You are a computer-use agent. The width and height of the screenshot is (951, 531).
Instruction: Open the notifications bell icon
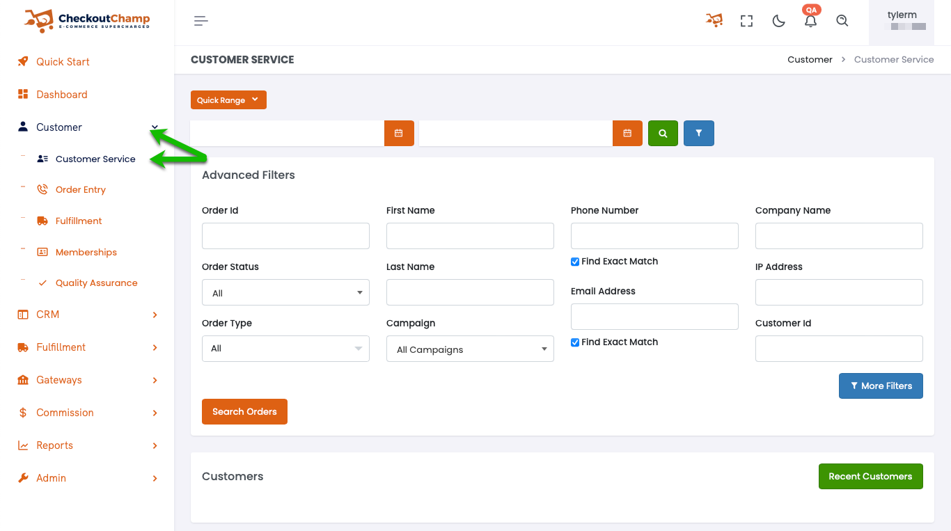tap(810, 21)
